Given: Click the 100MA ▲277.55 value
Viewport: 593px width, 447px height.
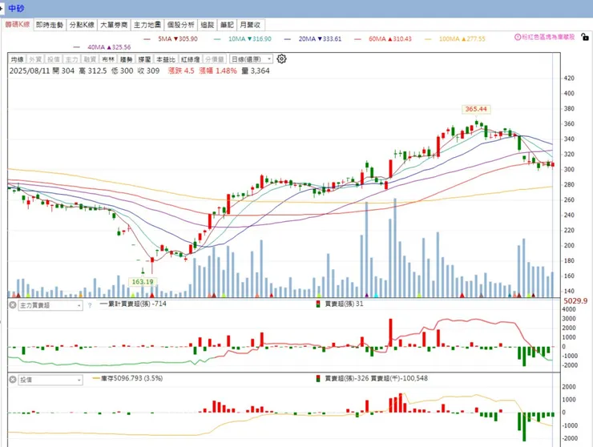Looking at the screenshot, I should [x=462, y=39].
